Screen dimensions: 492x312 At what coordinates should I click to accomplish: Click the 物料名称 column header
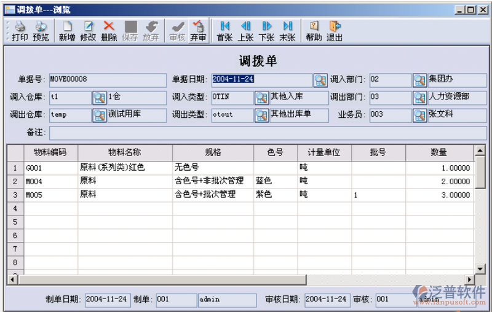click(x=125, y=152)
